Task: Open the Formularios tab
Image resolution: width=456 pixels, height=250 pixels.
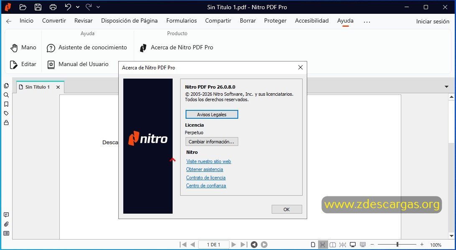Action: (x=181, y=20)
